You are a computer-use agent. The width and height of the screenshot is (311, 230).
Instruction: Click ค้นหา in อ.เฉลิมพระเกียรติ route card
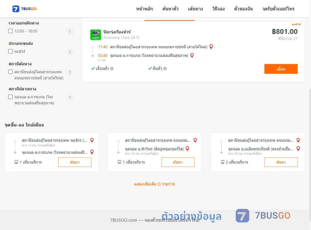pyautogui.click(x=281, y=162)
